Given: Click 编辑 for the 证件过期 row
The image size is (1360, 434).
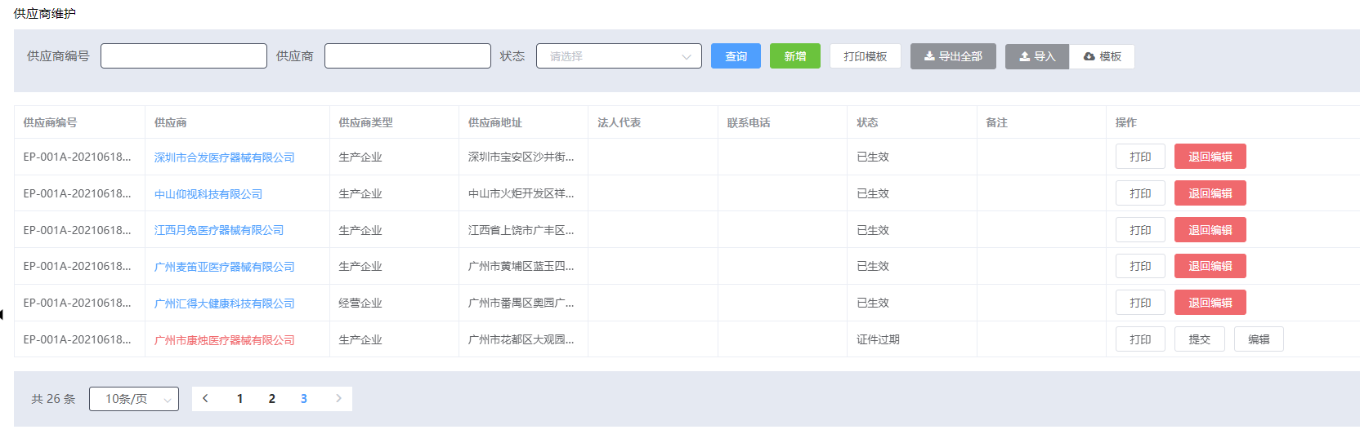Looking at the screenshot, I should [x=1259, y=339].
